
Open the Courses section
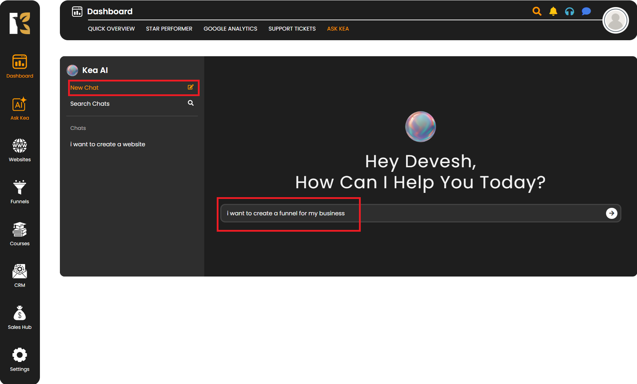tap(20, 234)
